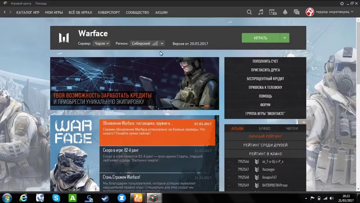Select РЕЙТИНГ В КЛАНЕ

click(x=265, y=154)
